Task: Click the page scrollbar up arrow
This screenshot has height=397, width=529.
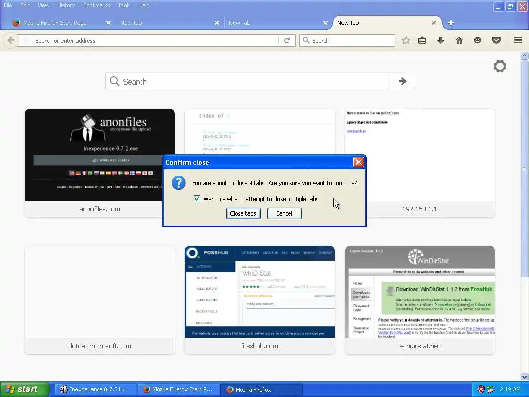Action: coord(525,55)
